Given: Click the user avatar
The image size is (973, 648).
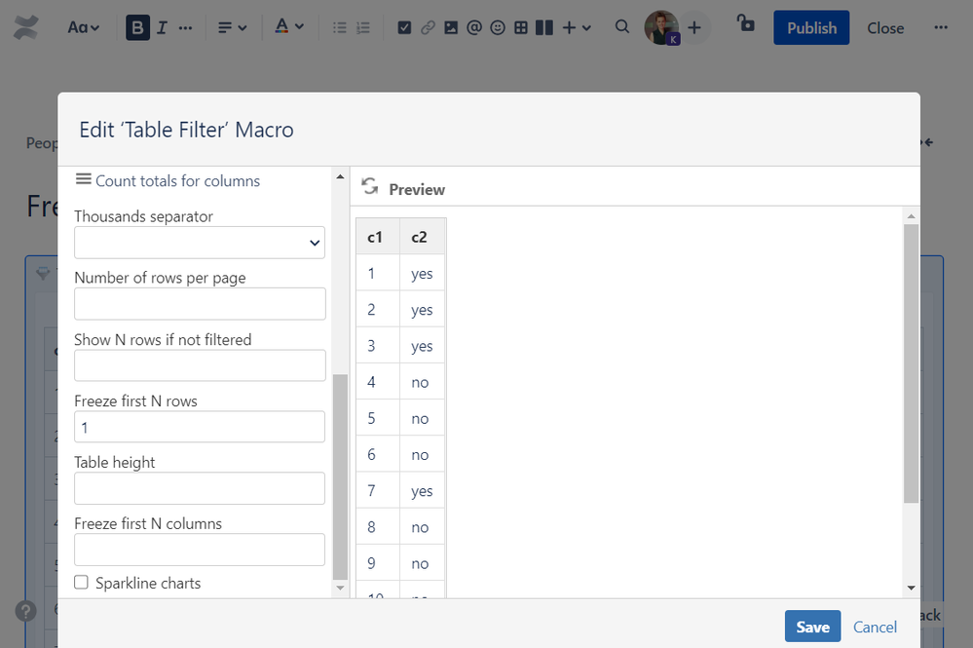Looking at the screenshot, I should (661, 27).
